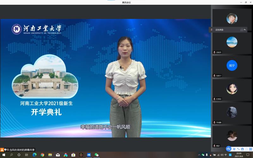253x158 pixels.
Task: Open the Baidu IME grid menu icon
Action: point(250,149)
